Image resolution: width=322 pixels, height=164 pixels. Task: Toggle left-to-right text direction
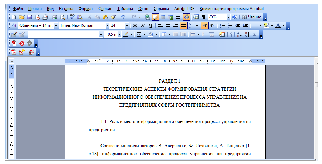(205, 26)
